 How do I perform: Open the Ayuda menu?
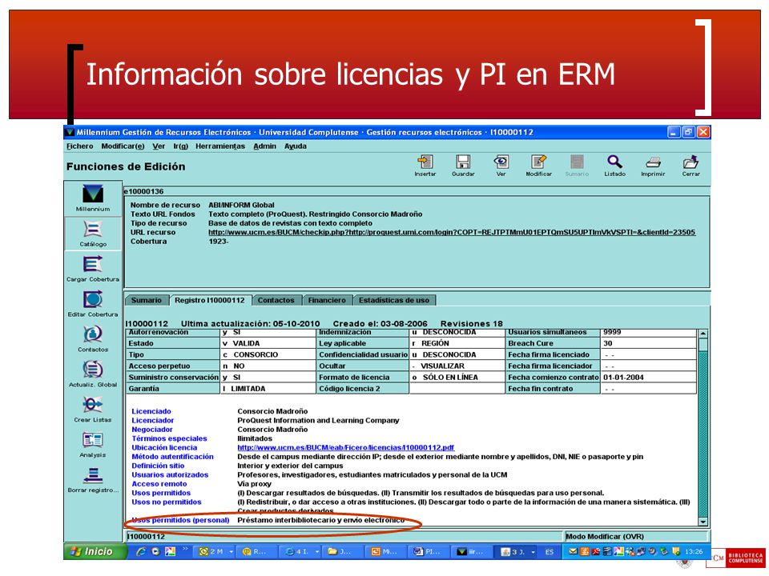pyautogui.click(x=296, y=146)
